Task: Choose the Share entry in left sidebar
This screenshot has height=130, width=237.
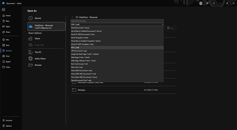Action: point(6,32)
